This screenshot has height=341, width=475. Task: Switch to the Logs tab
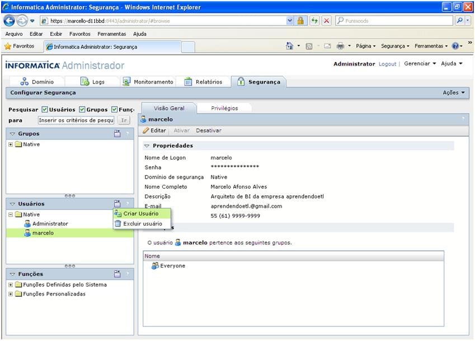tap(92, 82)
